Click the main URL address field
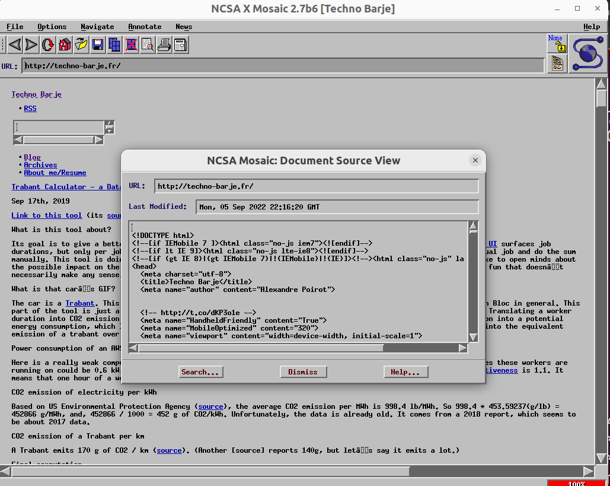Screen dimensions: 610x486 click(x=282, y=65)
